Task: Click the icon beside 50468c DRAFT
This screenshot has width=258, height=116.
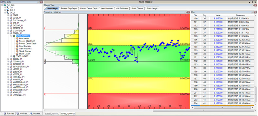Action: tap(14, 56)
